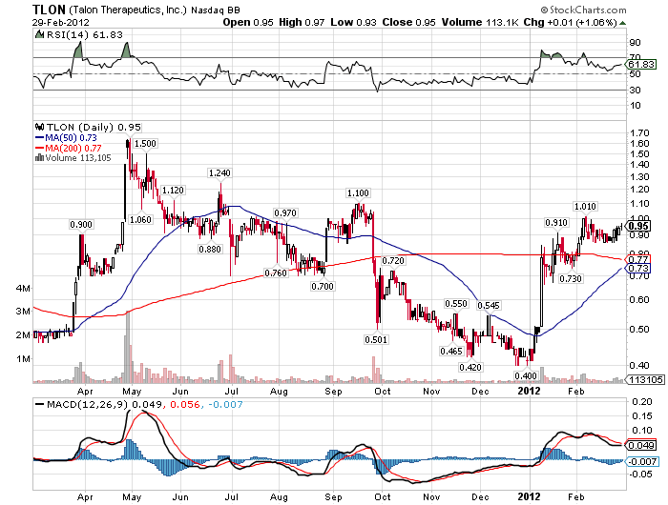Click the TLON ticker symbol in the header
The image size is (668, 505).
coord(49,10)
